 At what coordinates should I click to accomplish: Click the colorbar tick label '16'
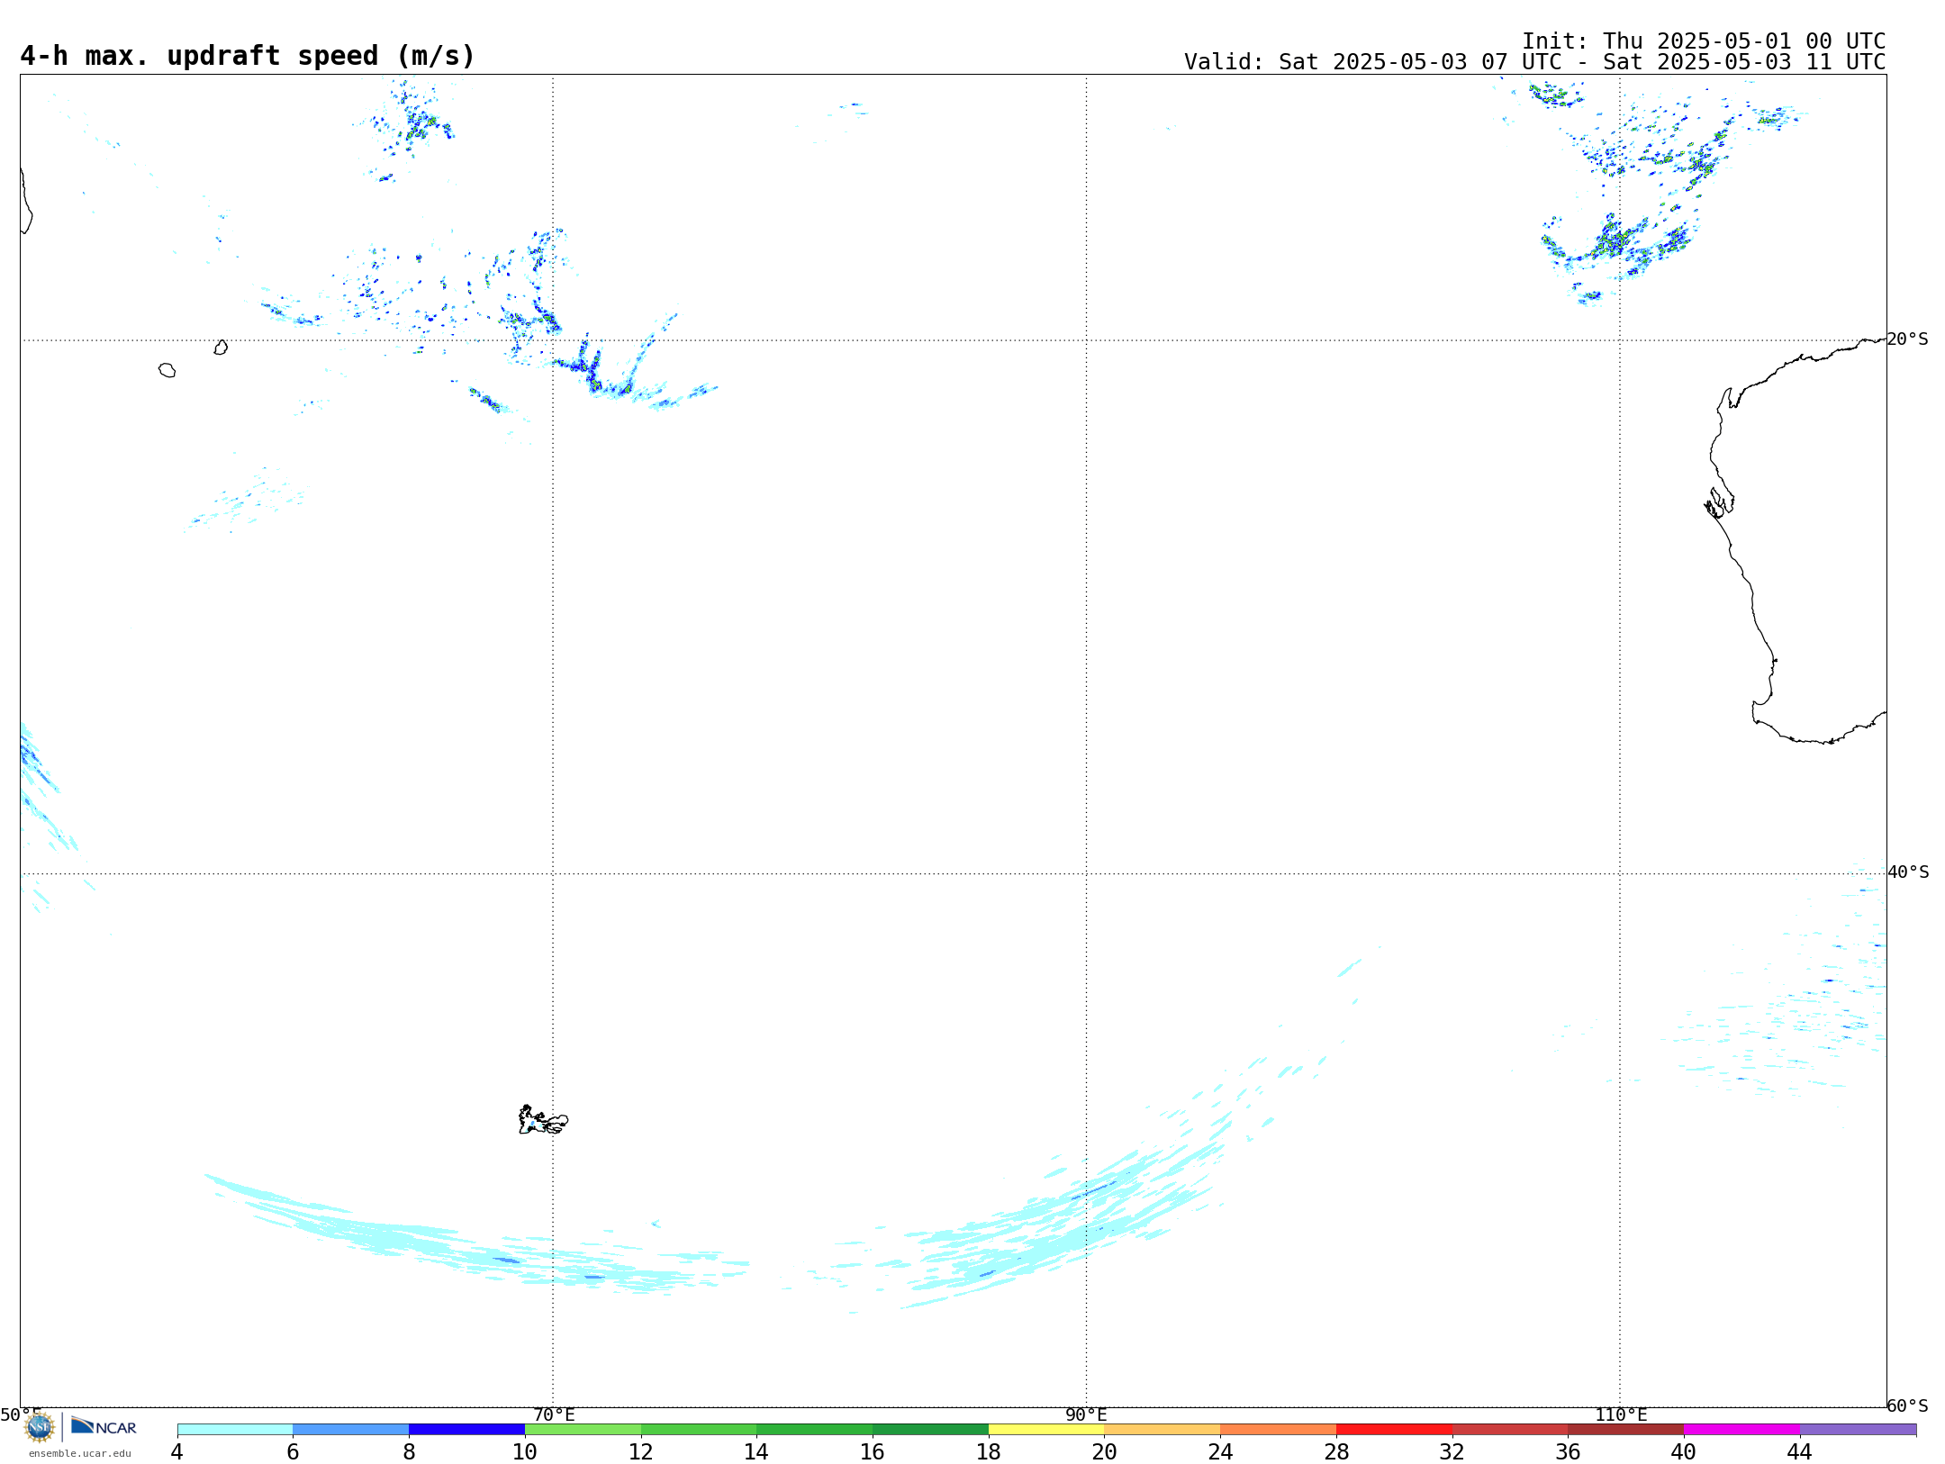(x=873, y=1451)
